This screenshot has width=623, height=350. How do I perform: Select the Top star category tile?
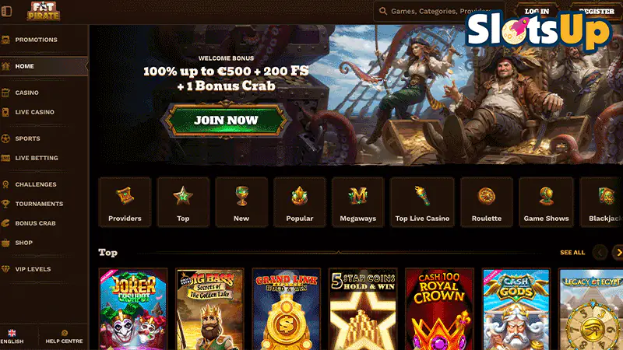[183, 202]
